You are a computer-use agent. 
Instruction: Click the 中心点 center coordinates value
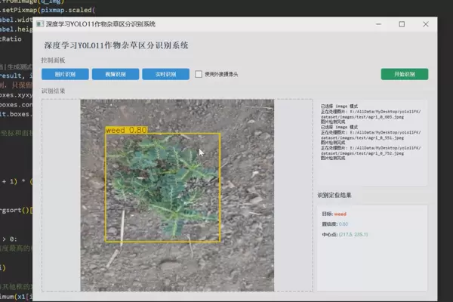click(x=354, y=234)
